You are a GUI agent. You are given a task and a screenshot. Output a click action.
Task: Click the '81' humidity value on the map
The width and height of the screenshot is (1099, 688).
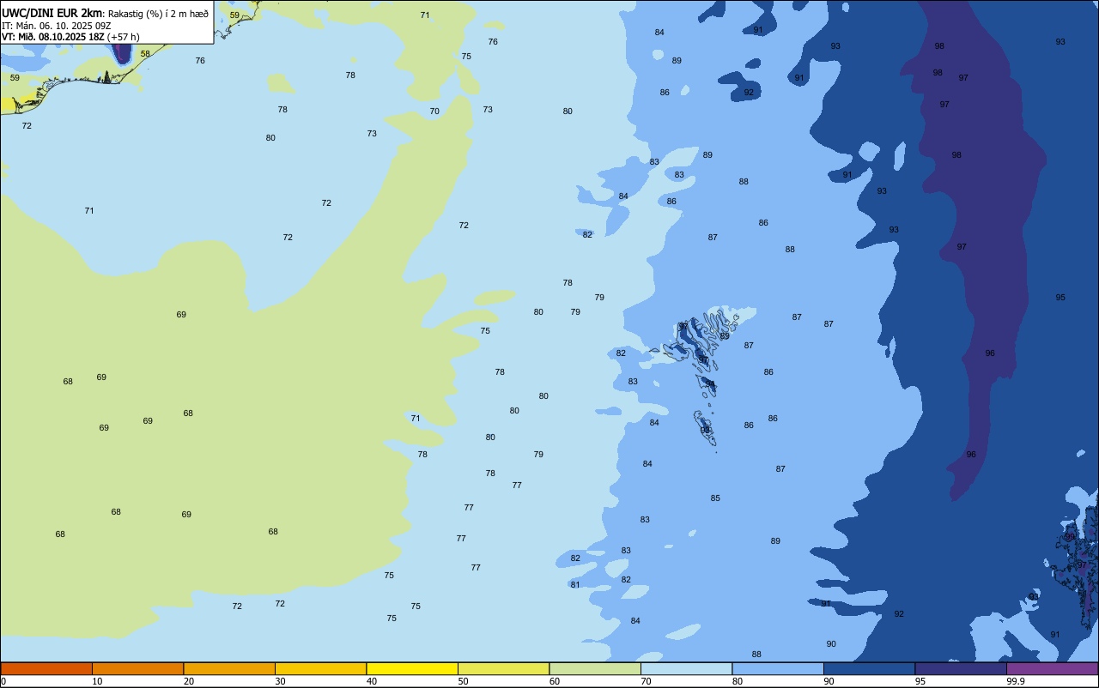575,585
